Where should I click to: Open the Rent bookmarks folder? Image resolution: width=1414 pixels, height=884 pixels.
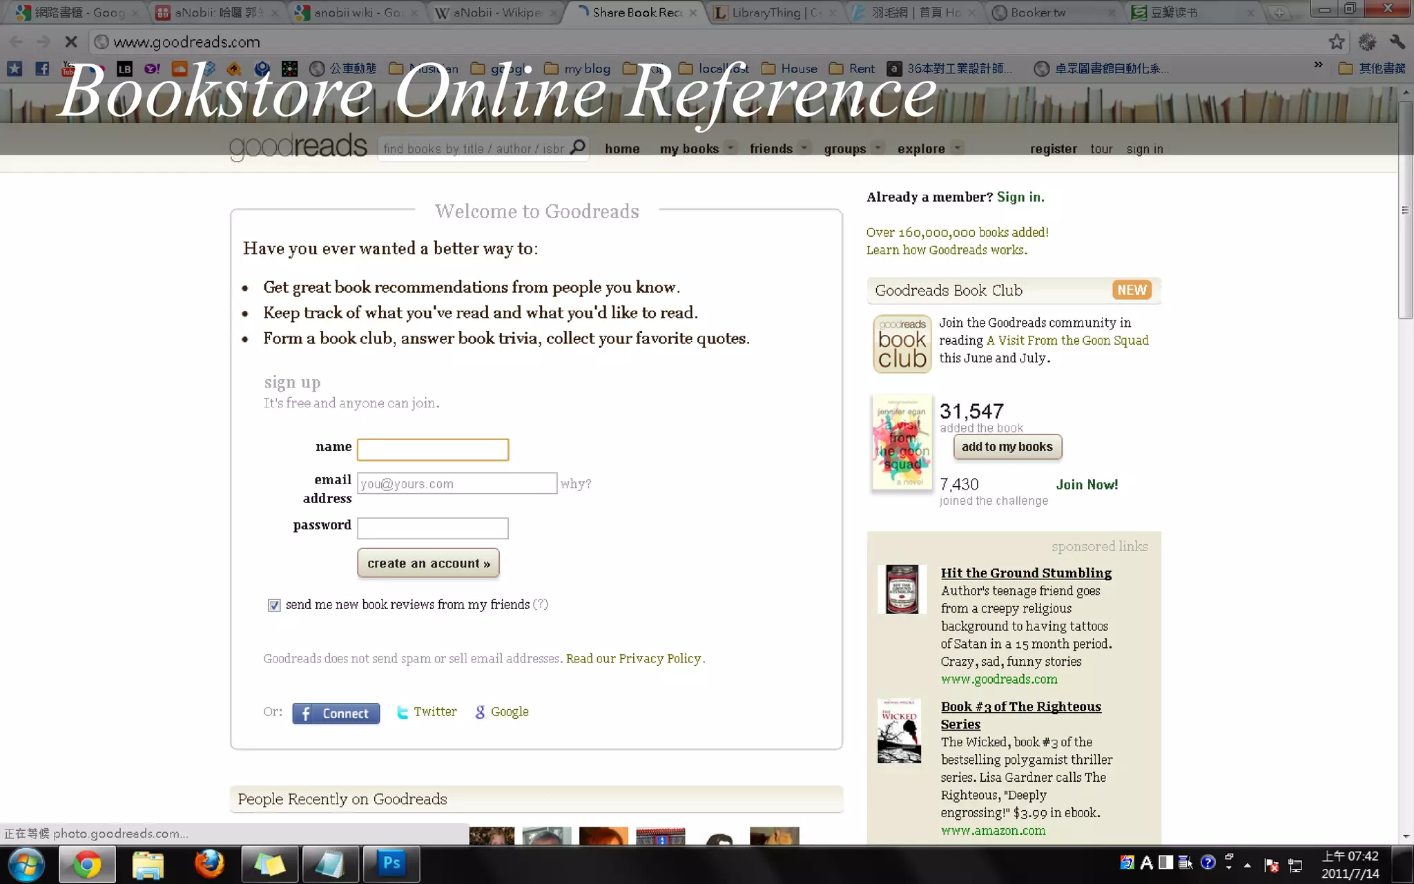coord(852,68)
